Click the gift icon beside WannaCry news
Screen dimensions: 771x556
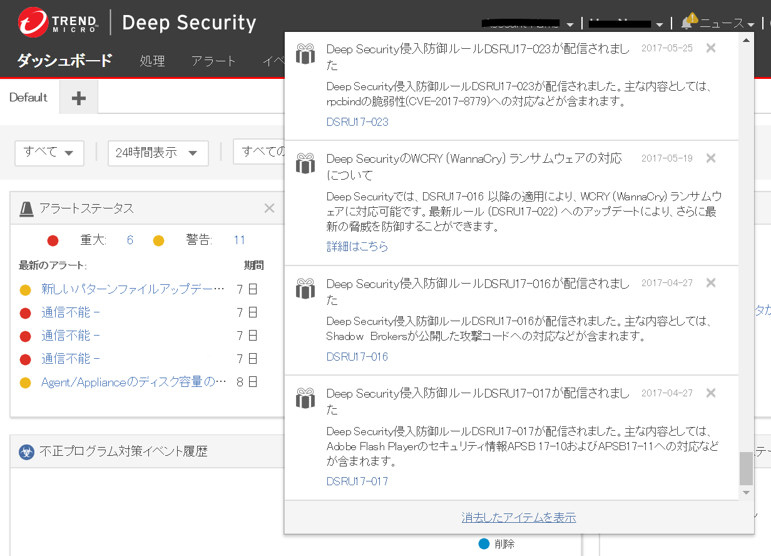(x=305, y=164)
